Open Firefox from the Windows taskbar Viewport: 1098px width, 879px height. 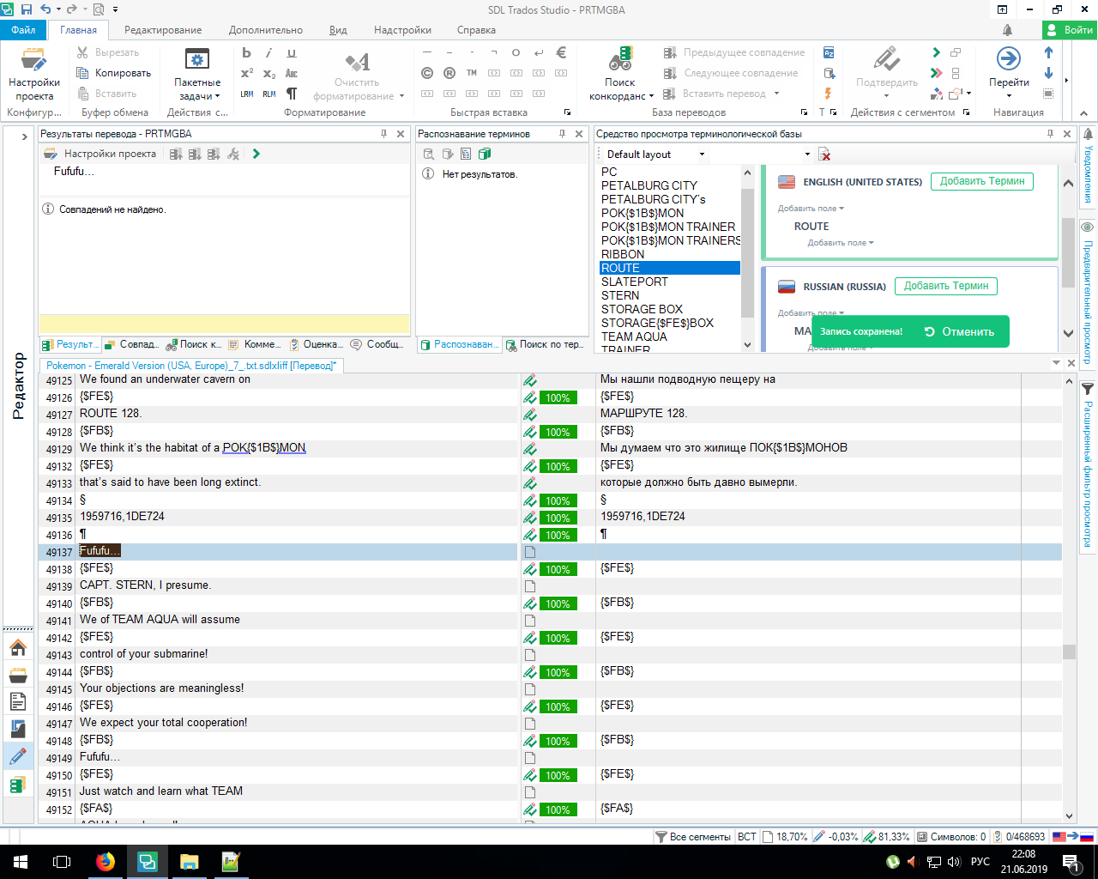(106, 862)
